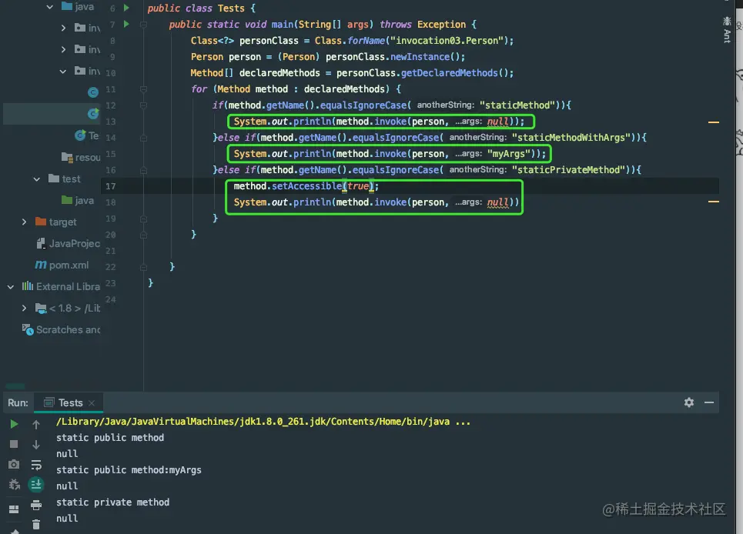
Task: Fold the for loop at line 11
Action: click(x=143, y=89)
